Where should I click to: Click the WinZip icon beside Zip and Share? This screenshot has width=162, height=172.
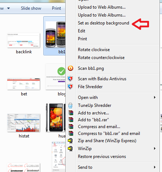pyautogui.click(x=70, y=141)
